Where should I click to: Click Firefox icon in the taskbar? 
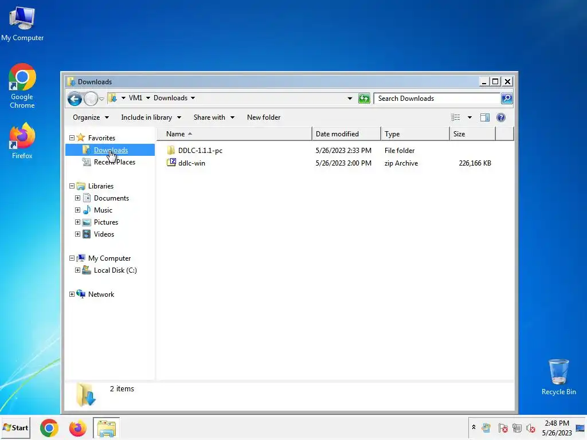(77, 428)
